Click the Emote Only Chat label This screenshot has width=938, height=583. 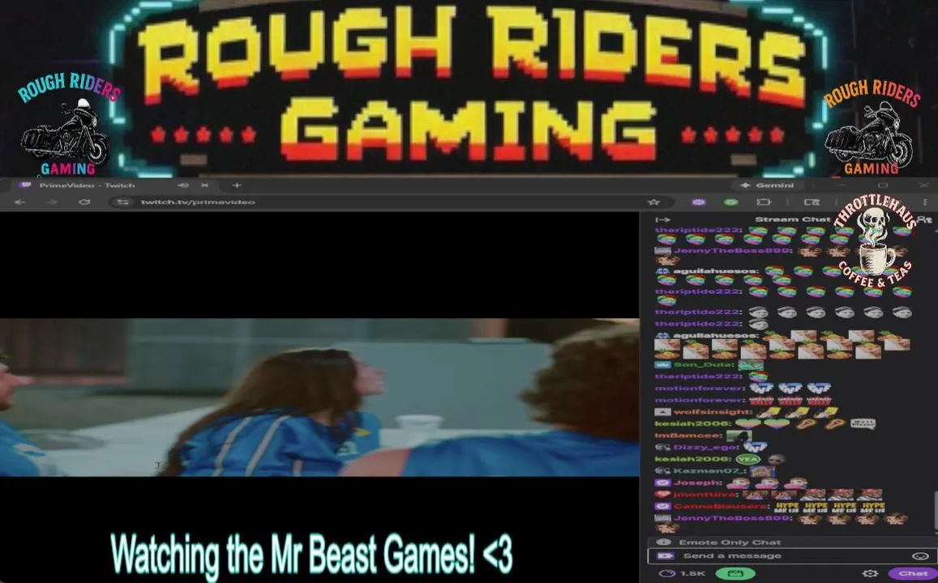click(730, 543)
